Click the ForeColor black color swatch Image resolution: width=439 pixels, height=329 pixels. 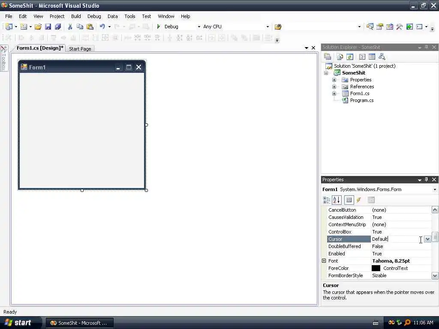376,268
